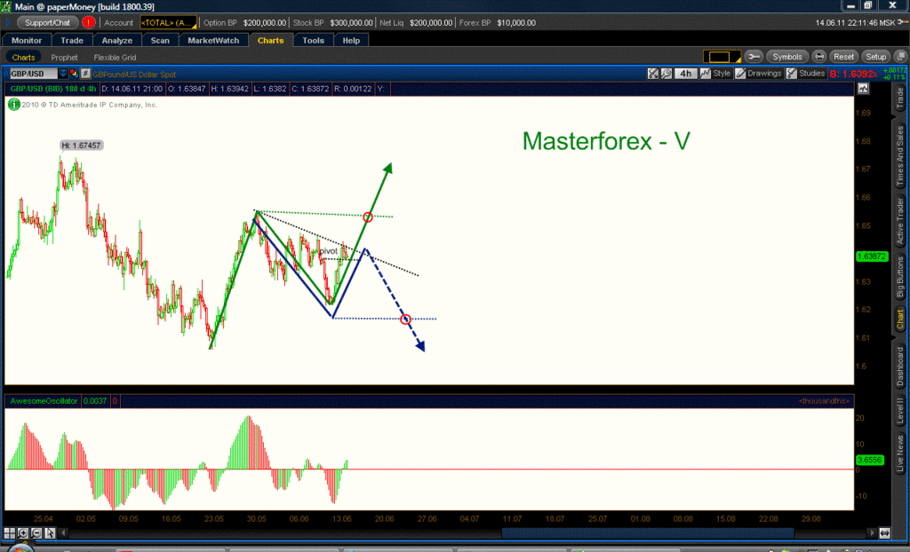
Task: Click the crosshair grid icon below chart
Action: tap(10, 532)
